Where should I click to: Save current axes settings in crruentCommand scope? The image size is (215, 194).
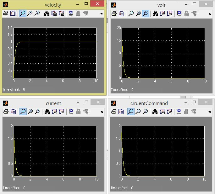coord(162,112)
